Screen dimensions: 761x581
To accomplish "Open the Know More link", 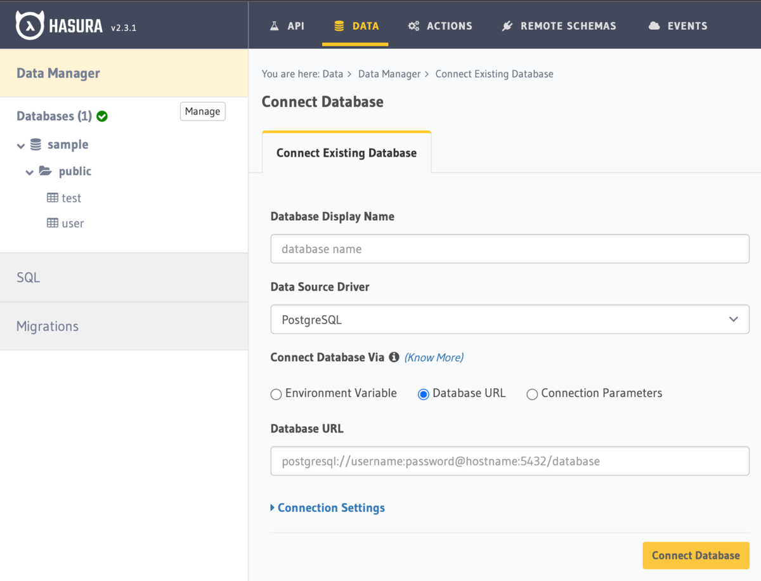I will pyautogui.click(x=434, y=357).
